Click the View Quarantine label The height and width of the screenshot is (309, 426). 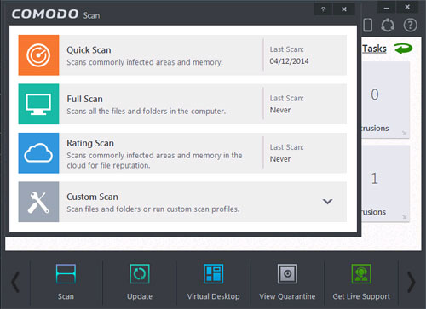click(x=287, y=296)
